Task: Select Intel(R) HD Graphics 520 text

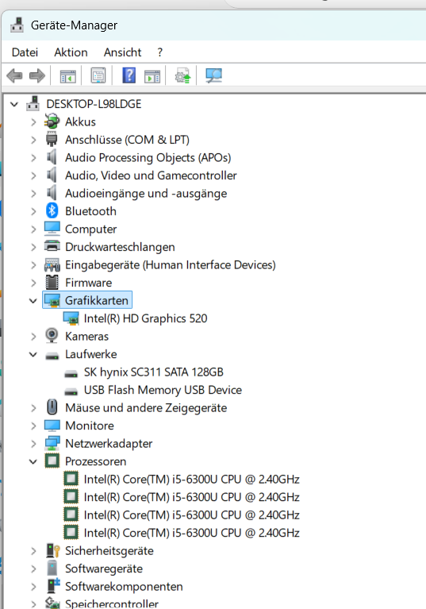Action: (145, 318)
